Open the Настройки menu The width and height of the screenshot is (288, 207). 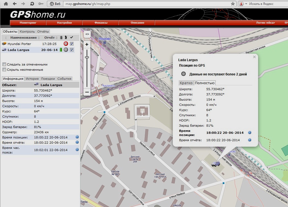(x=64, y=23)
